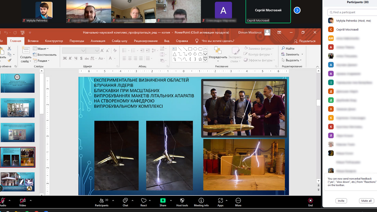Toggle italic formatting К in ribbon

click(70, 58)
